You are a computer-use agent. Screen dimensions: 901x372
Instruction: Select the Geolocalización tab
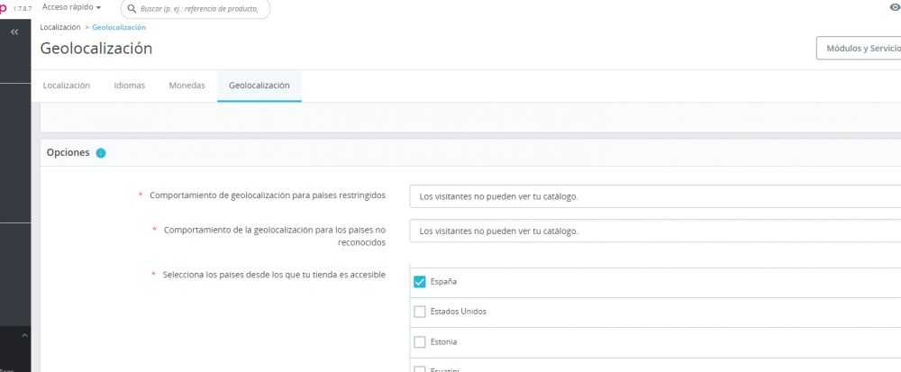[259, 86]
